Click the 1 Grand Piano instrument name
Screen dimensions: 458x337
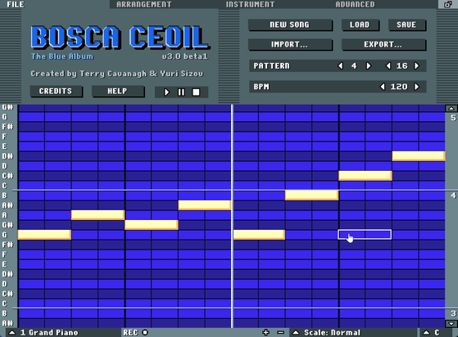coord(49,333)
